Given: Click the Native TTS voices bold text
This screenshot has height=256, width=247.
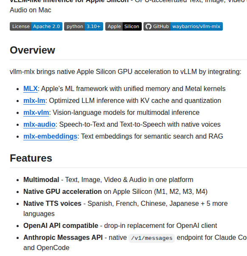Looking at the screenshot, I should pyautogui.click(x=52, y=203).
